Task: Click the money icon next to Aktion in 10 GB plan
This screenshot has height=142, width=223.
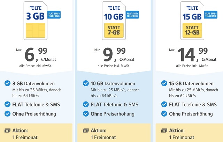Action: point(86,131)
